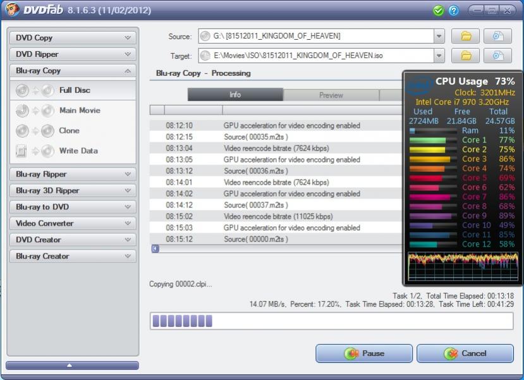Browse target using Target row folder icon

pyautogui.click(x=465, y=56)
